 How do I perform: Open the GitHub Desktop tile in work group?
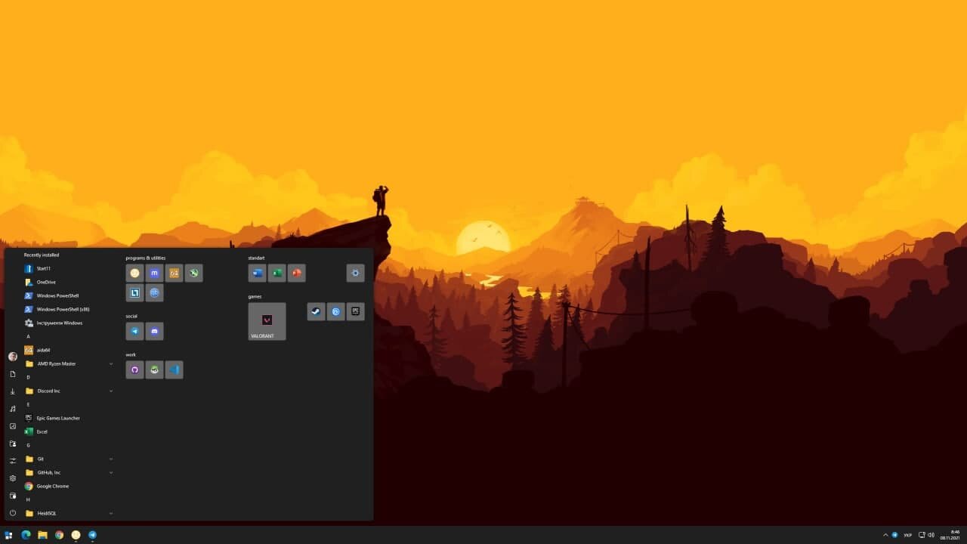pos(135,369)
